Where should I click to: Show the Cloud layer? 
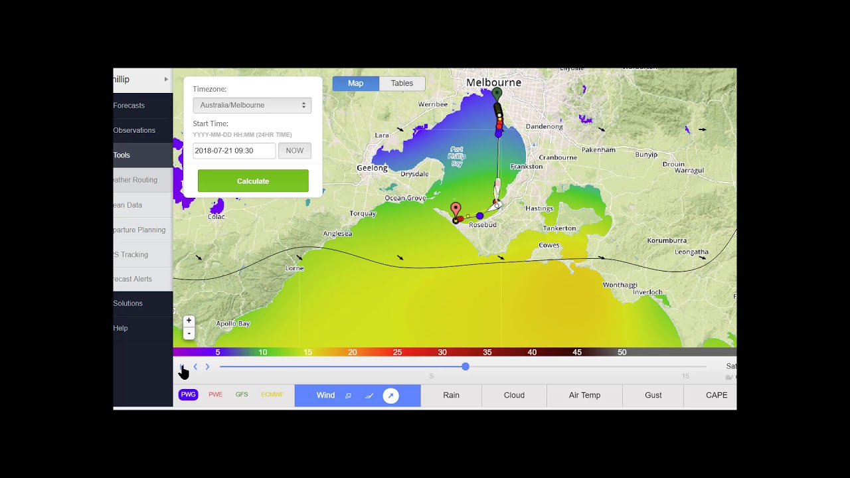(x=514, y=395)
